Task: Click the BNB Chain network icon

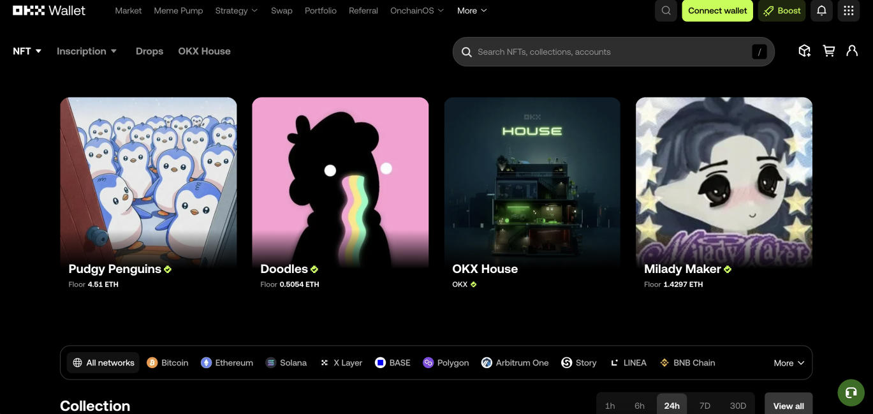Action: point(664,362)
